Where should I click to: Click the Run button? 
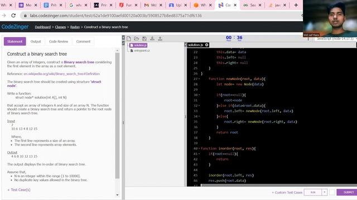(313, 192)
